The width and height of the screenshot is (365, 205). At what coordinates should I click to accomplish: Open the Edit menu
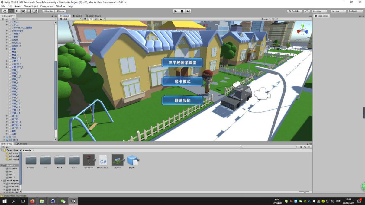click(10, 6)
